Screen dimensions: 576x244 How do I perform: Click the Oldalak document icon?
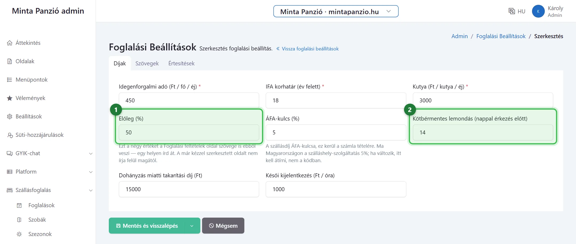(10, 61)
